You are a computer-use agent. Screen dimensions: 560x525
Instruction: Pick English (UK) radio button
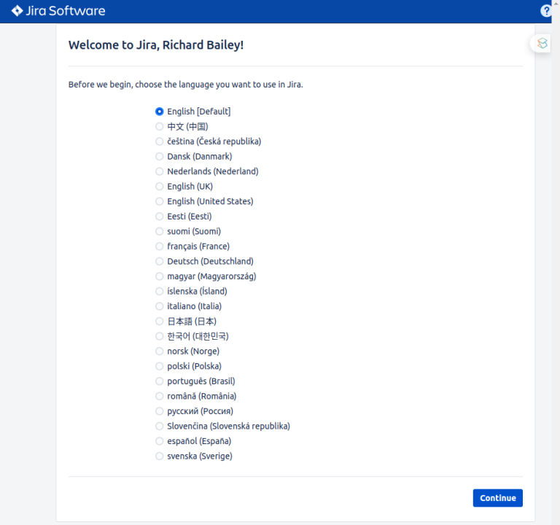159,187
